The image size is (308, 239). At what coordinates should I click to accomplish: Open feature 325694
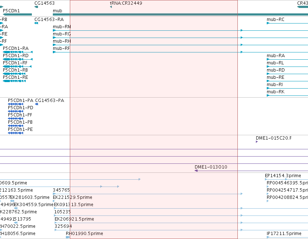click(63, 226)
